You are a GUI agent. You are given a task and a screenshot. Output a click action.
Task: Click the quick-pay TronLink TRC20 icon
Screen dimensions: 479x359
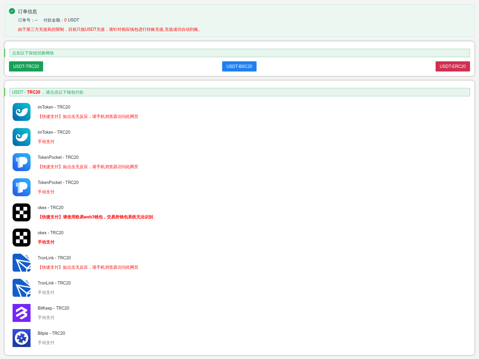(22, 263)
